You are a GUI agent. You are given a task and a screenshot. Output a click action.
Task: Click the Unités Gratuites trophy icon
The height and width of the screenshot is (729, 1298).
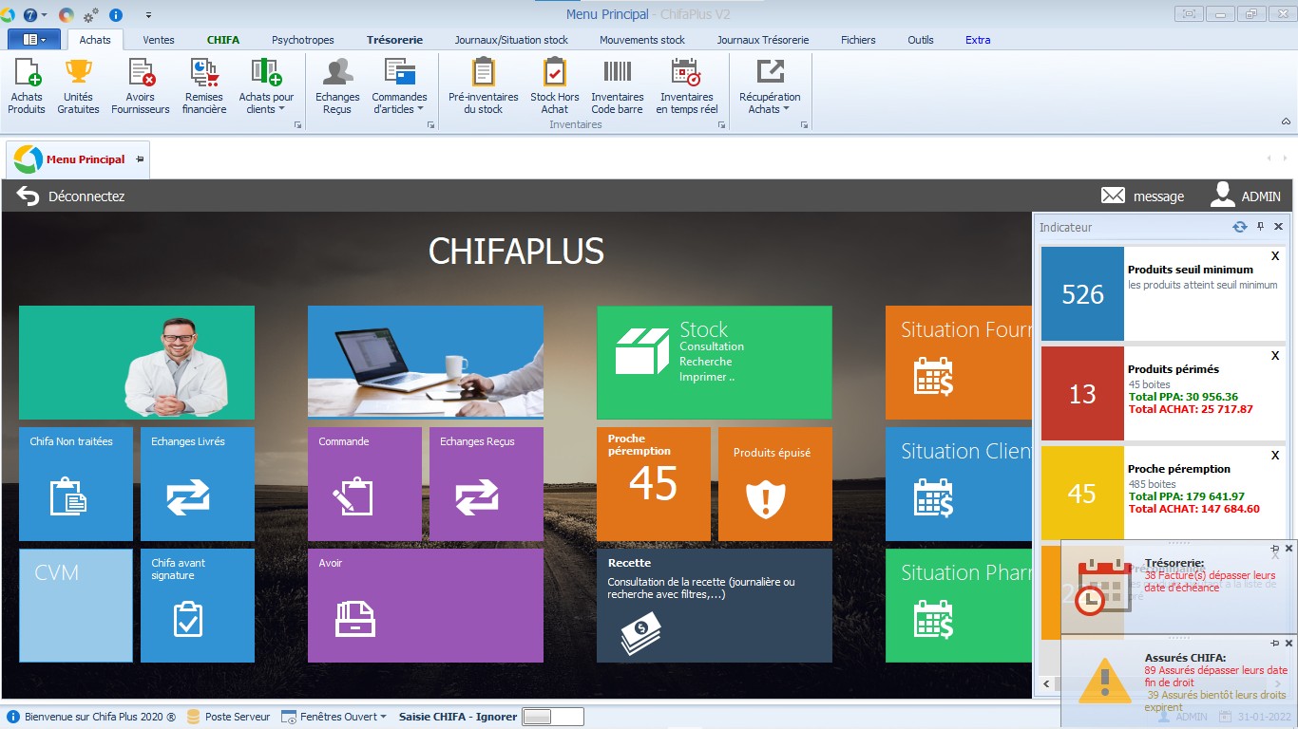78,73
